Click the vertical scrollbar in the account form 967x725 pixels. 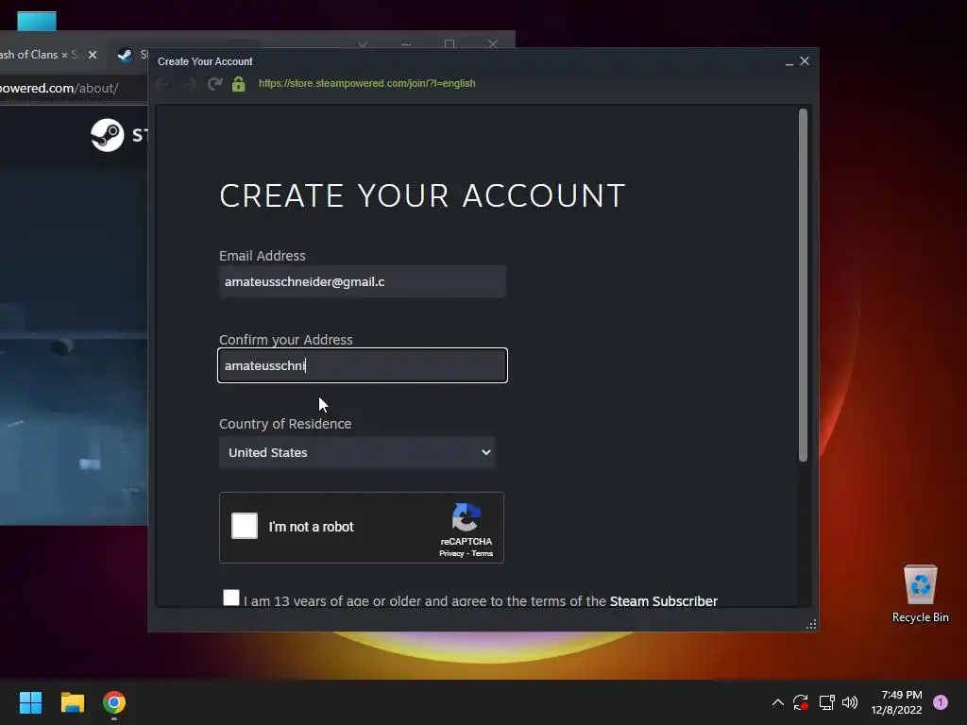click(803, 285)
